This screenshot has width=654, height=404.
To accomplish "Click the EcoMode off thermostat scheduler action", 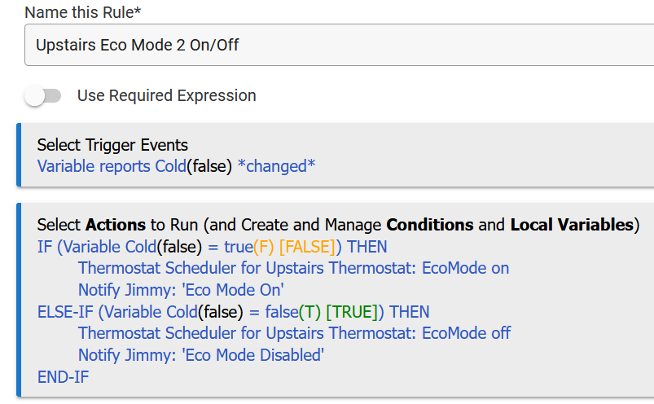I will tap(294, 333).
